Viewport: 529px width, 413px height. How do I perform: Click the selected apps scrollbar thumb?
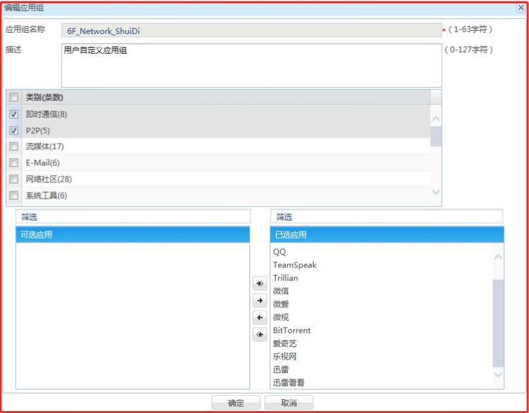[x=498, y=323]
